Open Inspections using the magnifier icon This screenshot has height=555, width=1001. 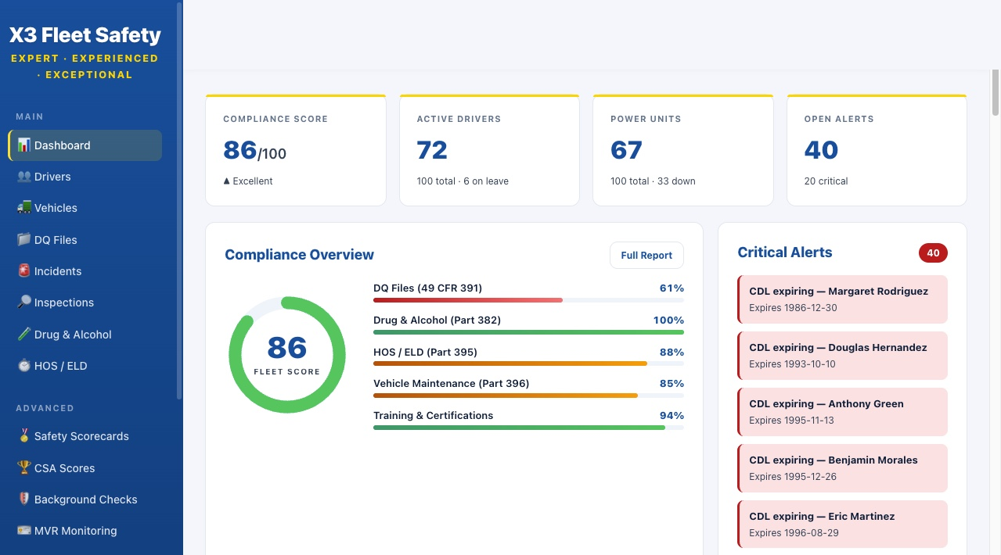pos(24,303)
